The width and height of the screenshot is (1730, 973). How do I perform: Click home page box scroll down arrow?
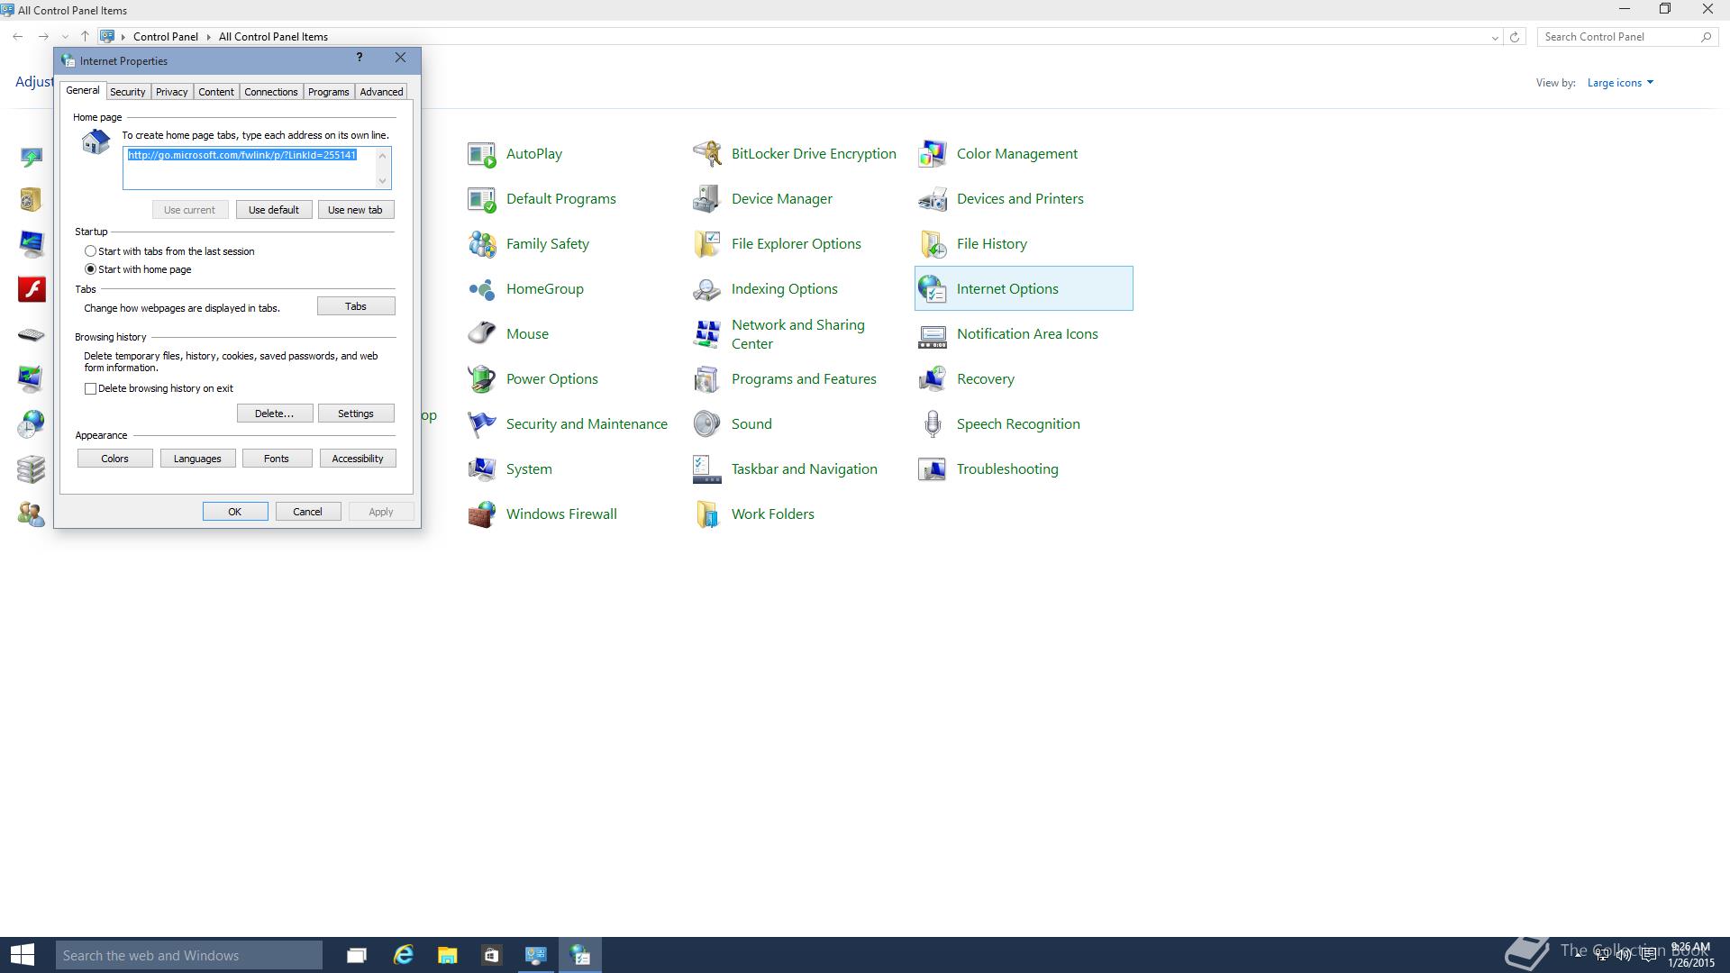(383, 181)
